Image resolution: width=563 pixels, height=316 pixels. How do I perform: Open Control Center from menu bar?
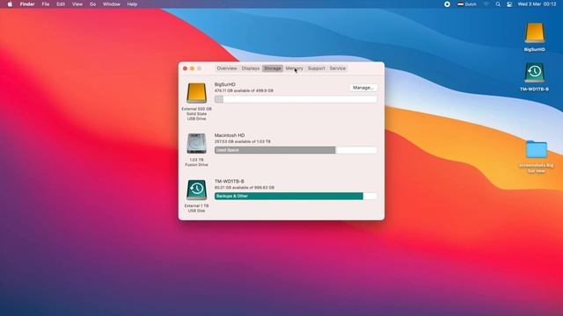point(509,4)
